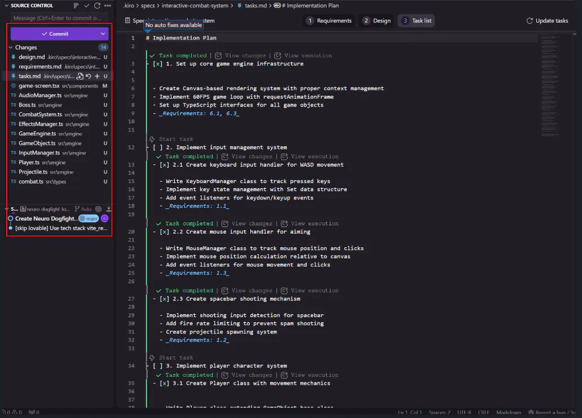The height and width of the screenshot is (418, 582).
Task: Click Markdown language mode in status bar
Action: pyautogui.click(x=509, y=412)
